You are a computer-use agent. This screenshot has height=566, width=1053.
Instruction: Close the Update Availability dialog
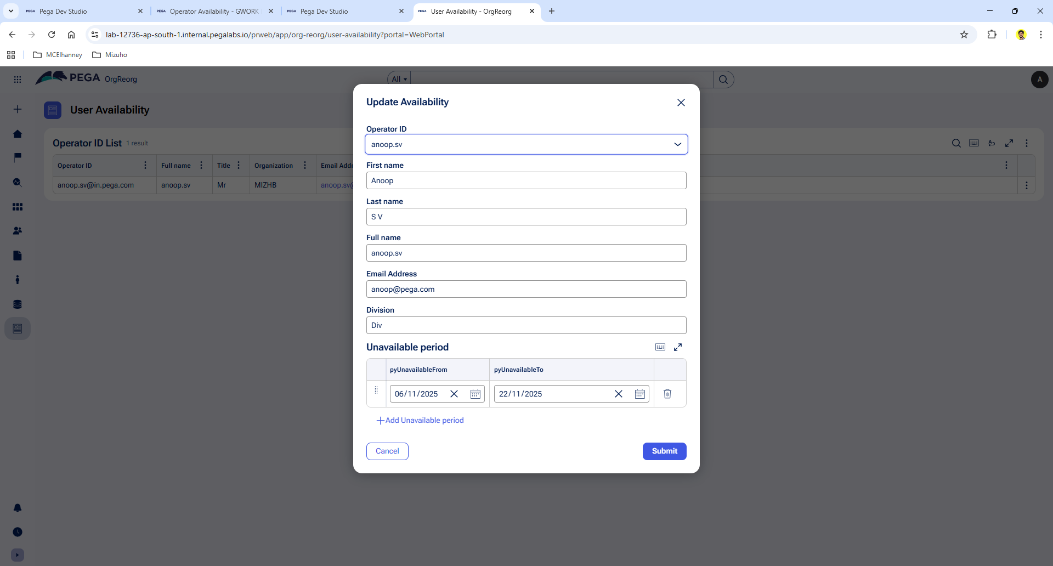click(x=681, y=103)
